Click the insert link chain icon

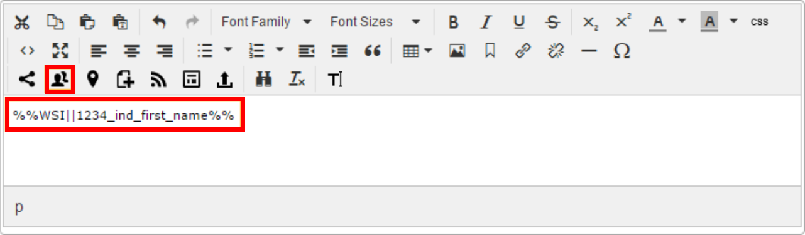(523, 51)
